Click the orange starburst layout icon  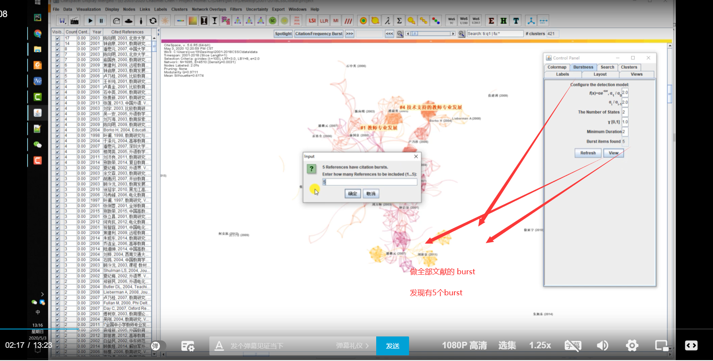point(165,21)
